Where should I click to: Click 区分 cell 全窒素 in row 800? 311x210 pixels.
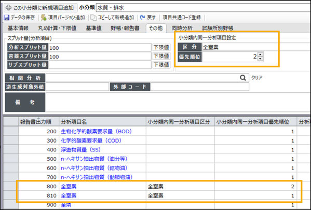tap(180, 187)
